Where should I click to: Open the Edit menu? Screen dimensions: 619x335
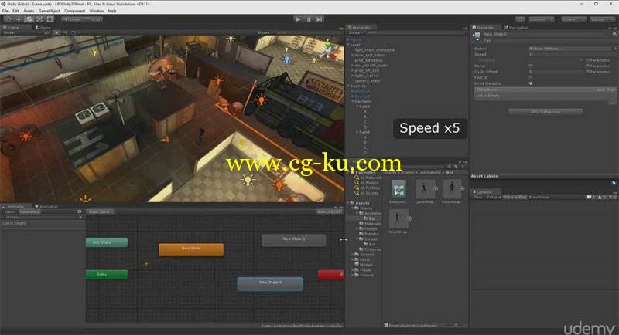(15, 11)
